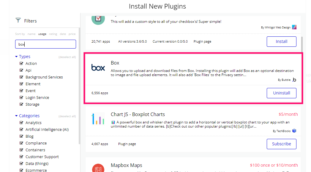Deselect all Types filters

click(67, 57)
